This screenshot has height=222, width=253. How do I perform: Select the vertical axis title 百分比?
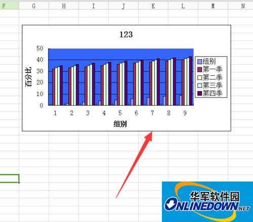tap(28, 77)
